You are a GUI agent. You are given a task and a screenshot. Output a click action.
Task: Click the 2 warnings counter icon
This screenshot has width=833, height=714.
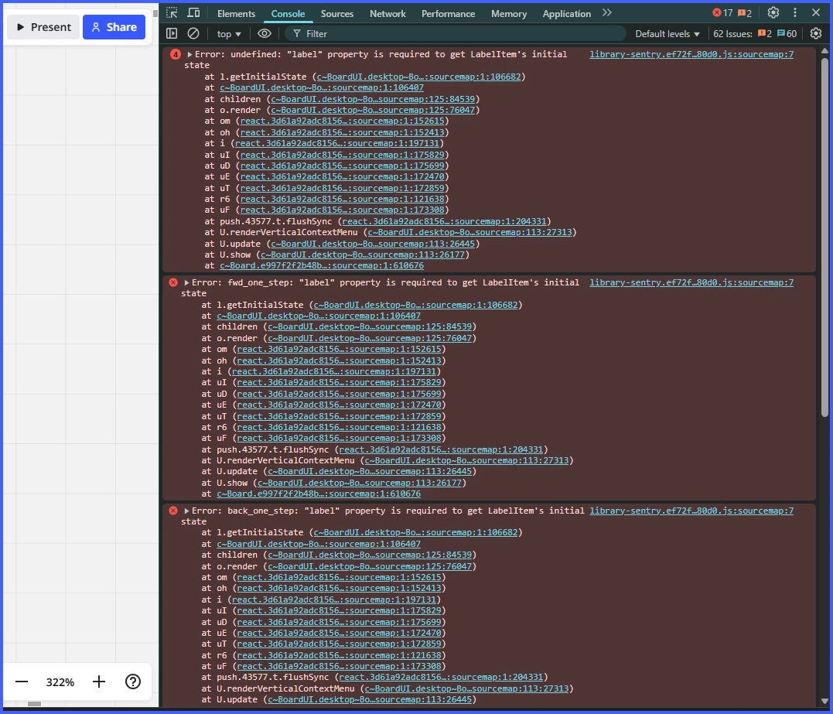[745, 12]
